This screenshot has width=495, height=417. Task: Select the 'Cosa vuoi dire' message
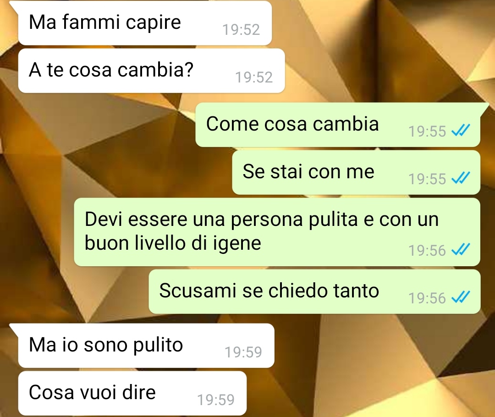click(x=132, y=393)
